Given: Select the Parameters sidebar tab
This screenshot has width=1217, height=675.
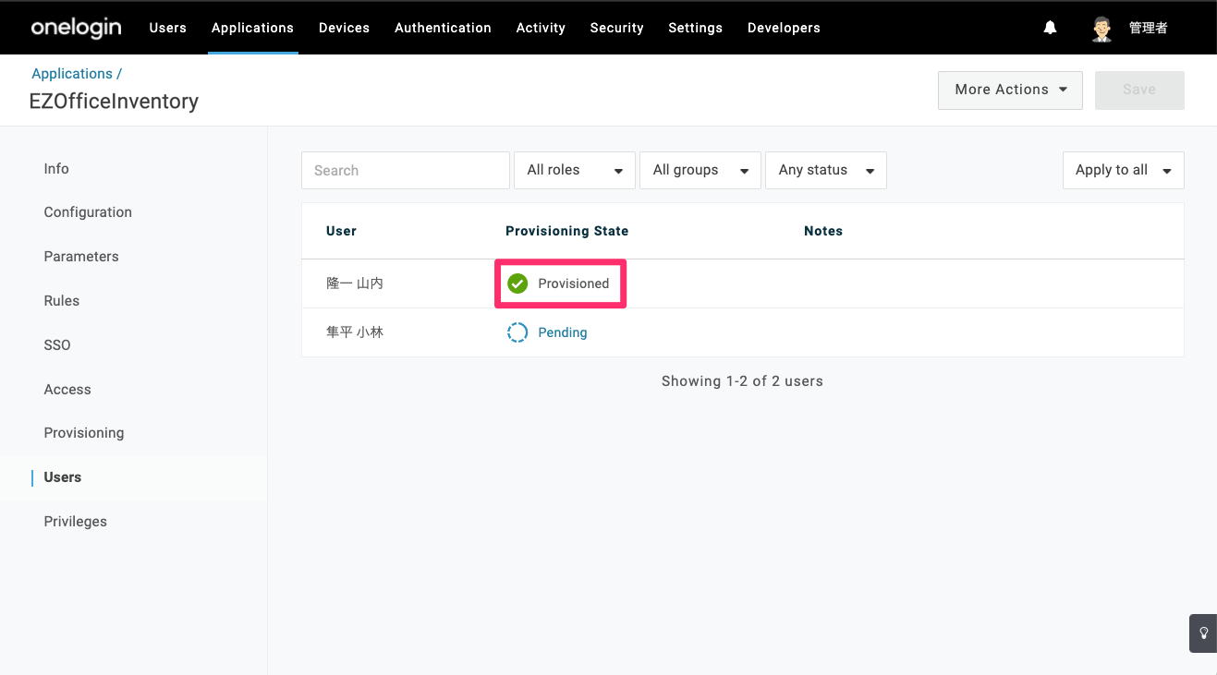Looking at the screenshot, I should tap(81, 257).
